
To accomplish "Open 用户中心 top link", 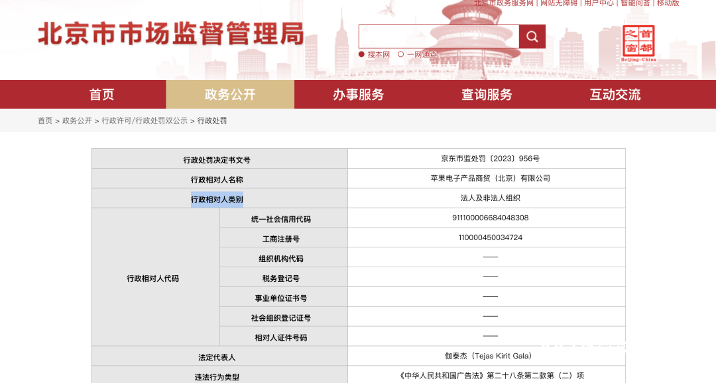I will click(x=599, y=3).
